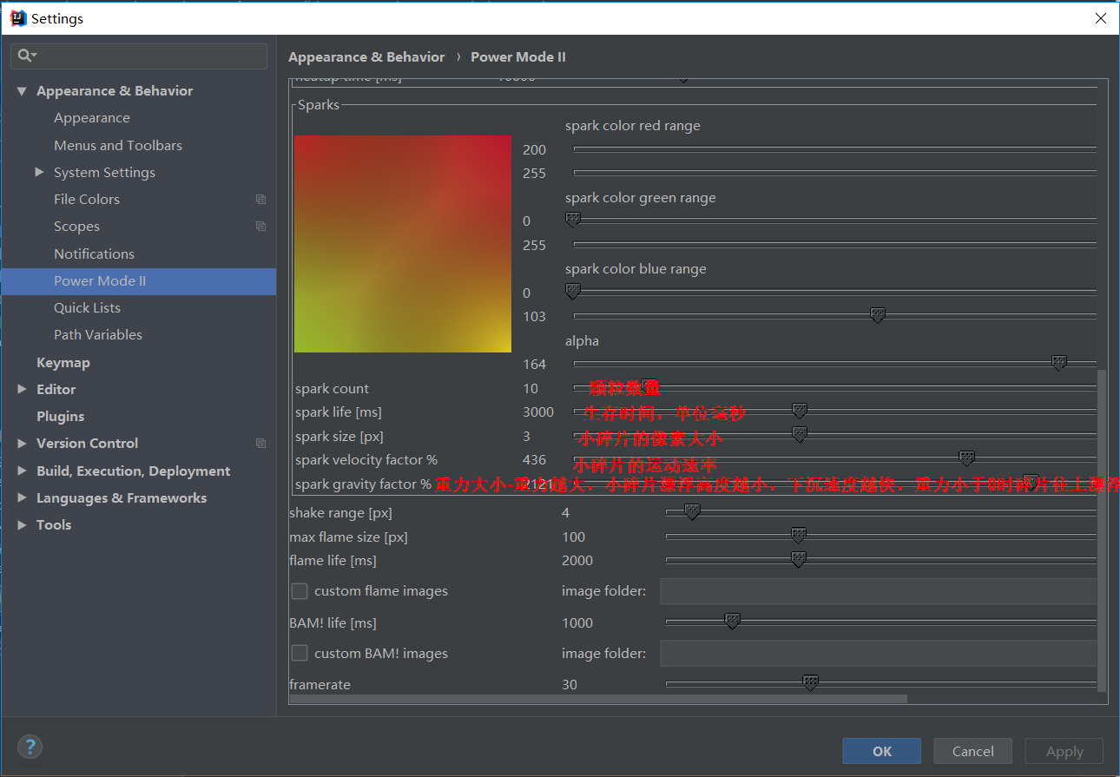
Task: Expand the Tools section
Action: tap(20, 524)
